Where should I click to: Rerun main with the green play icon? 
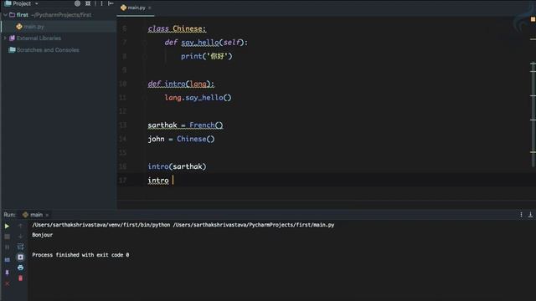pyautogui.click(x=7, y=227)
